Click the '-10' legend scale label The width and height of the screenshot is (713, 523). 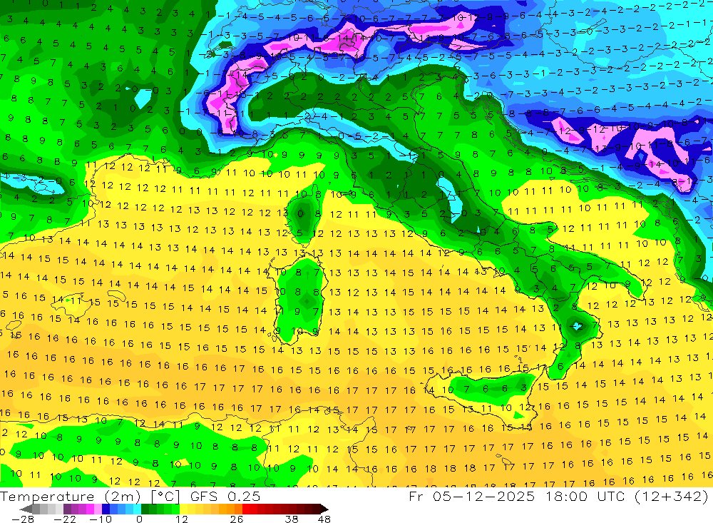point(101,519)
